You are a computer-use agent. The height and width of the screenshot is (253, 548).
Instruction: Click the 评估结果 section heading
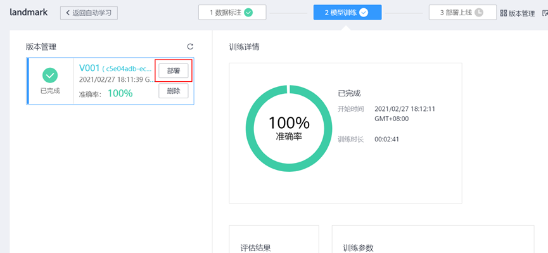[255, 249]
